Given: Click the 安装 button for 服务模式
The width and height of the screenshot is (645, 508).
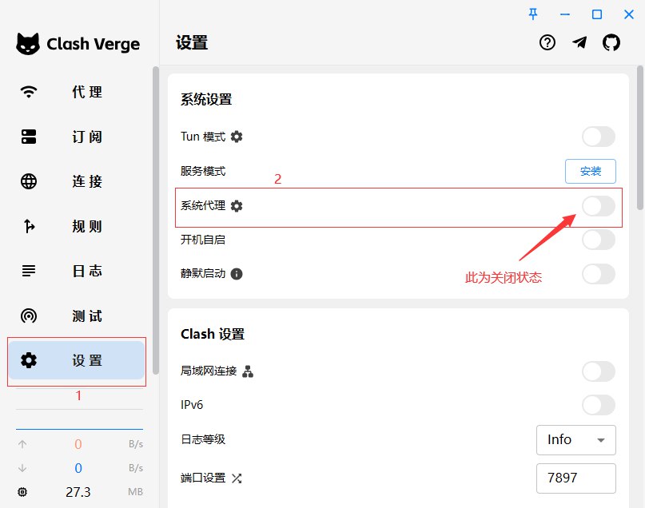Looking at the screenshot, I should [591, 171].
